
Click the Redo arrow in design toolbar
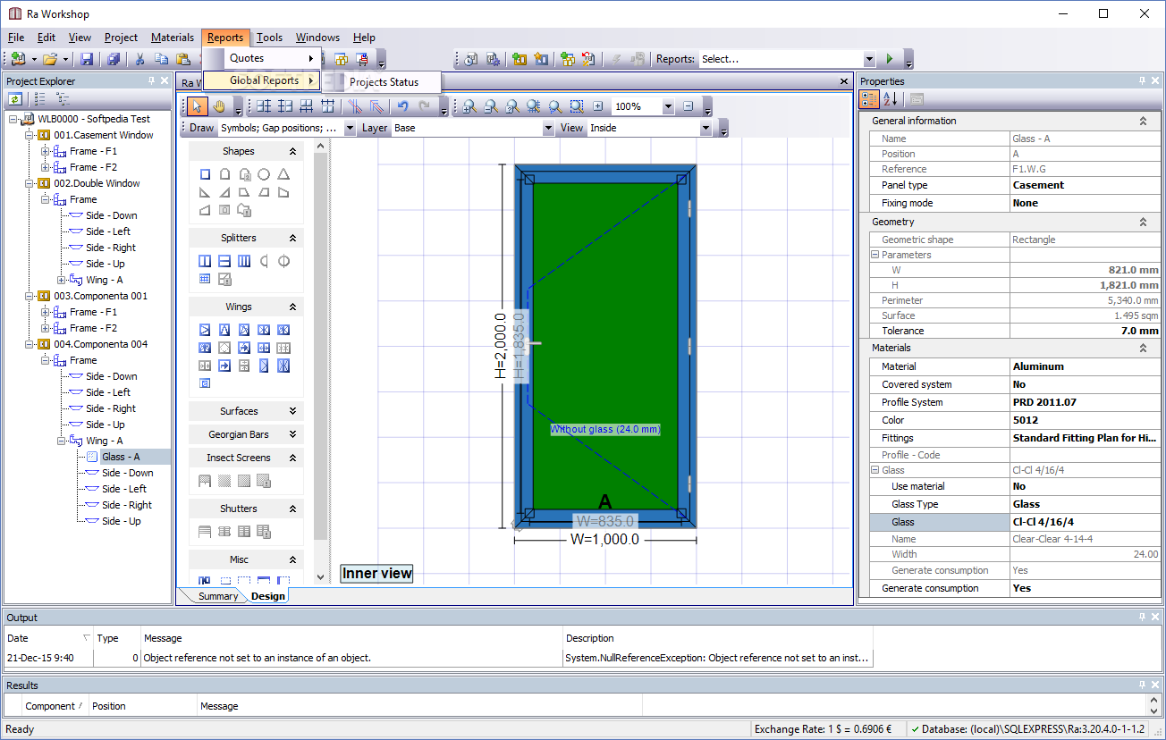tap(425, 106)
